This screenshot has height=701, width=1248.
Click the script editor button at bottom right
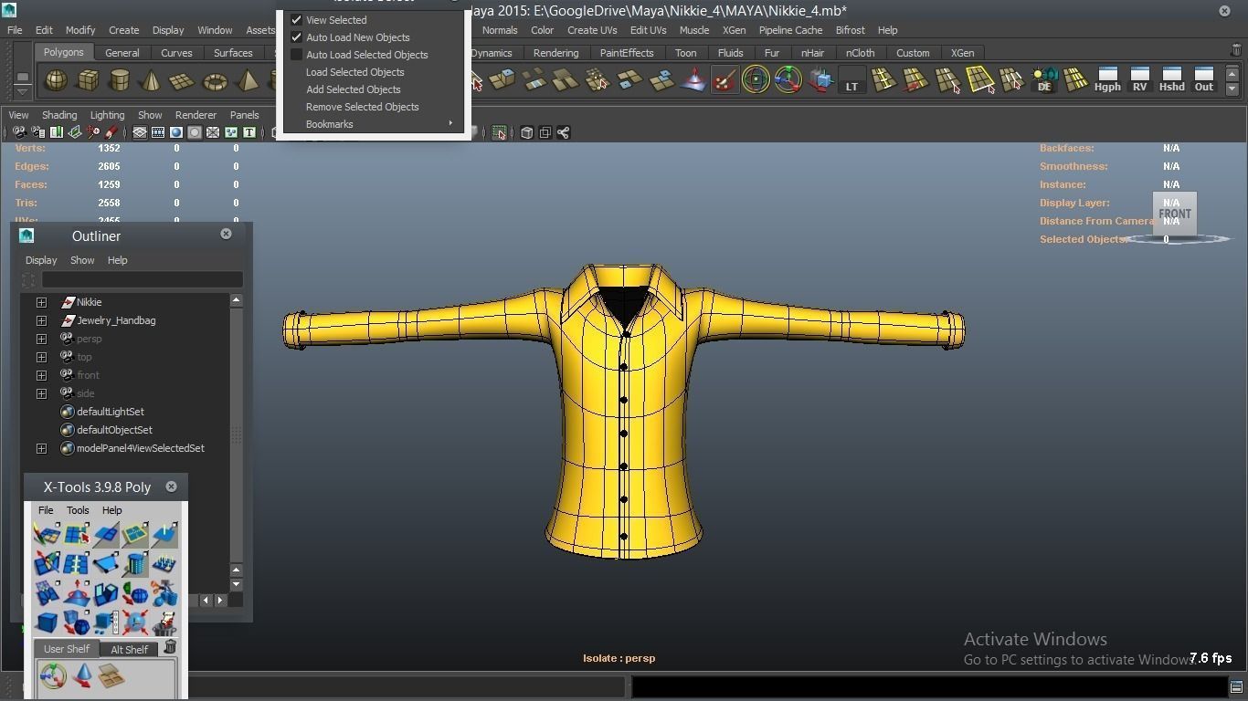point(1236,687)
